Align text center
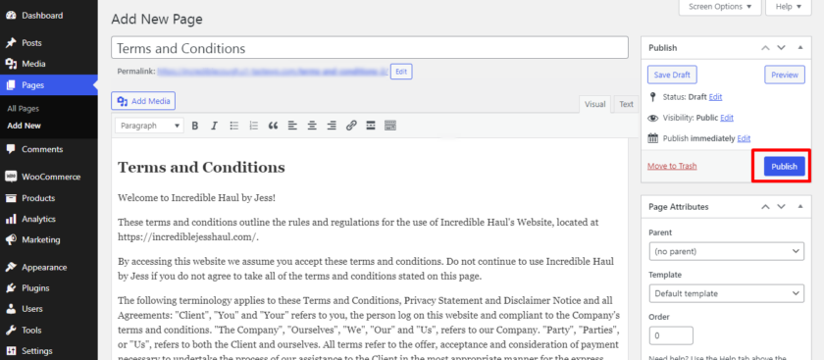The width and height of the screenshot is (824, 360). tap(312, 126)
